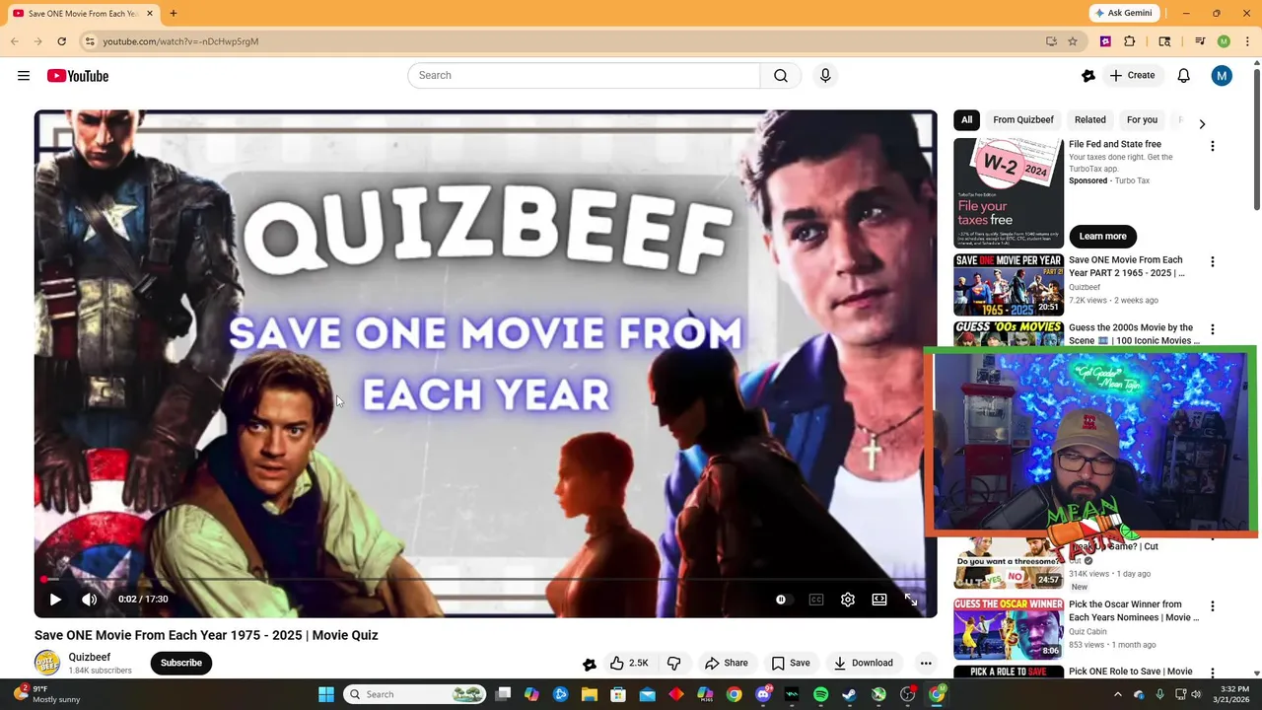1262x710 pixels.
Task: Open File Explorer from the taskbar
Action: click(x=590, y=694)
